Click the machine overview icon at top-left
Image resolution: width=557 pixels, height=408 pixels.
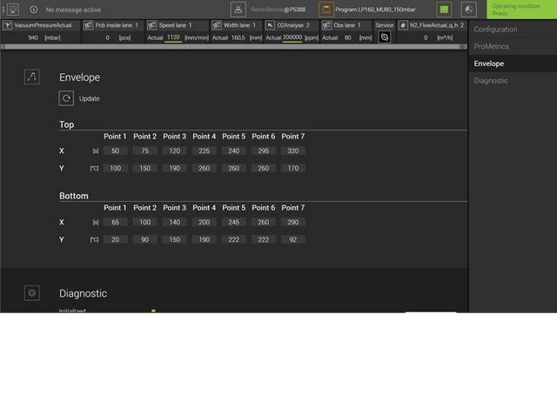[12, 10]
